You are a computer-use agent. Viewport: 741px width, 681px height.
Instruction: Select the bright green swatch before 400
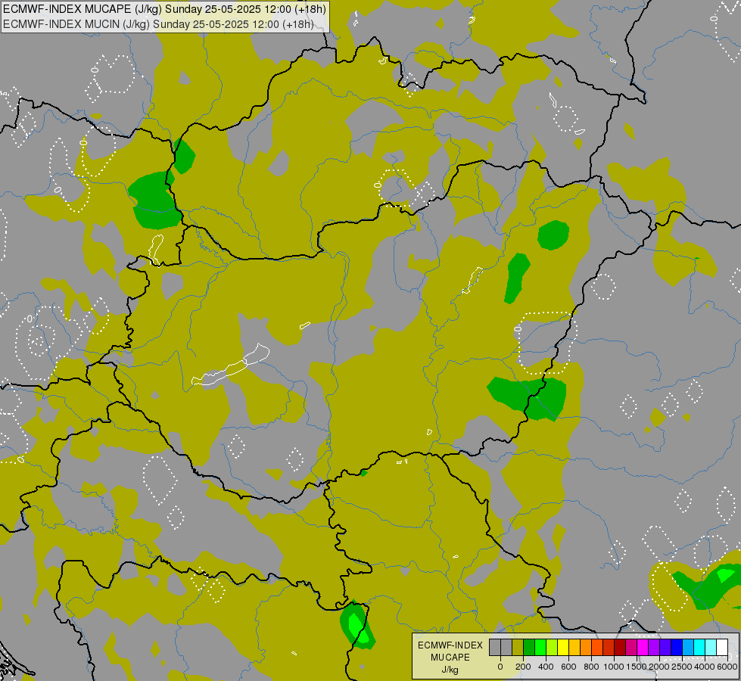click(540, 648)
